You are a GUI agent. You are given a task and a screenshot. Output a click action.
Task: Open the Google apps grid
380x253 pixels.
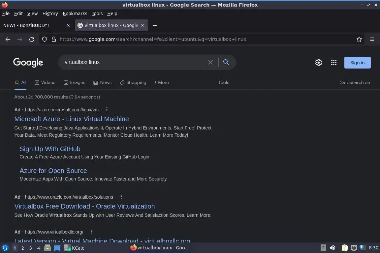334,63
